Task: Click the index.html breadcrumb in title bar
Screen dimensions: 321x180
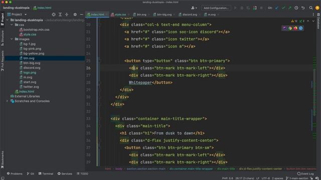Action: point(42,8)
